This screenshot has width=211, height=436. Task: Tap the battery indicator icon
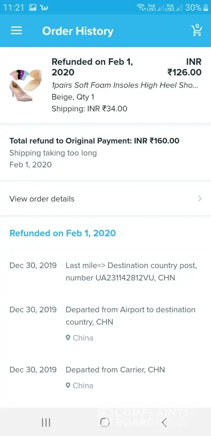206,7
